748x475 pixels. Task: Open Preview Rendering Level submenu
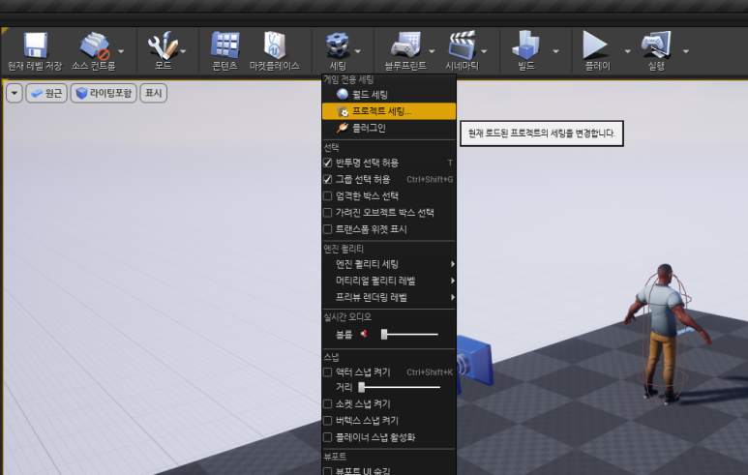coord(389,297)
